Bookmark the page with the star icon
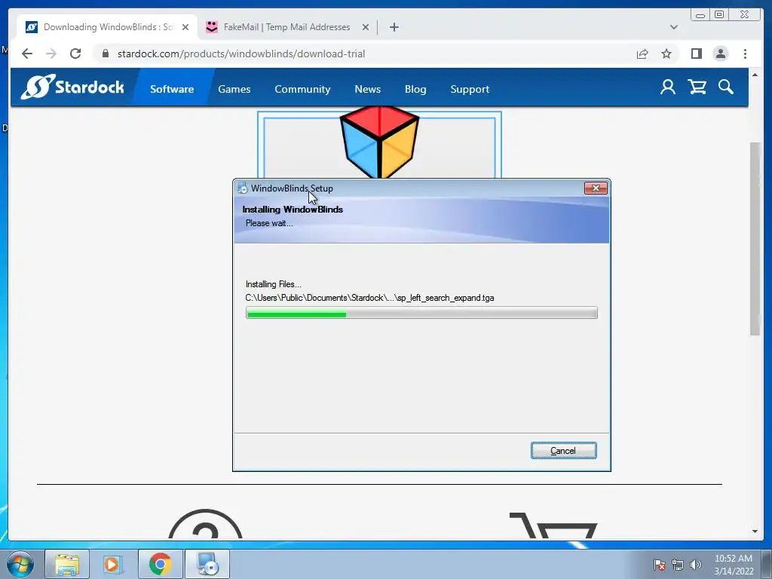The width and height of the screenshot is (772, 579). [x=666, y=54]
